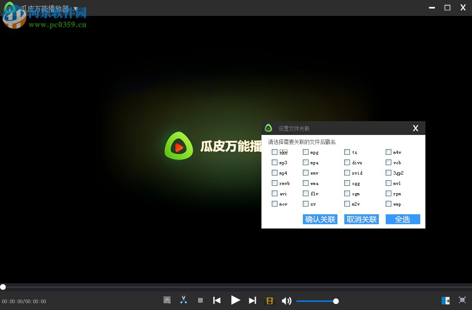
Task: Start playback with the play button
Action: tap(236, 301)
